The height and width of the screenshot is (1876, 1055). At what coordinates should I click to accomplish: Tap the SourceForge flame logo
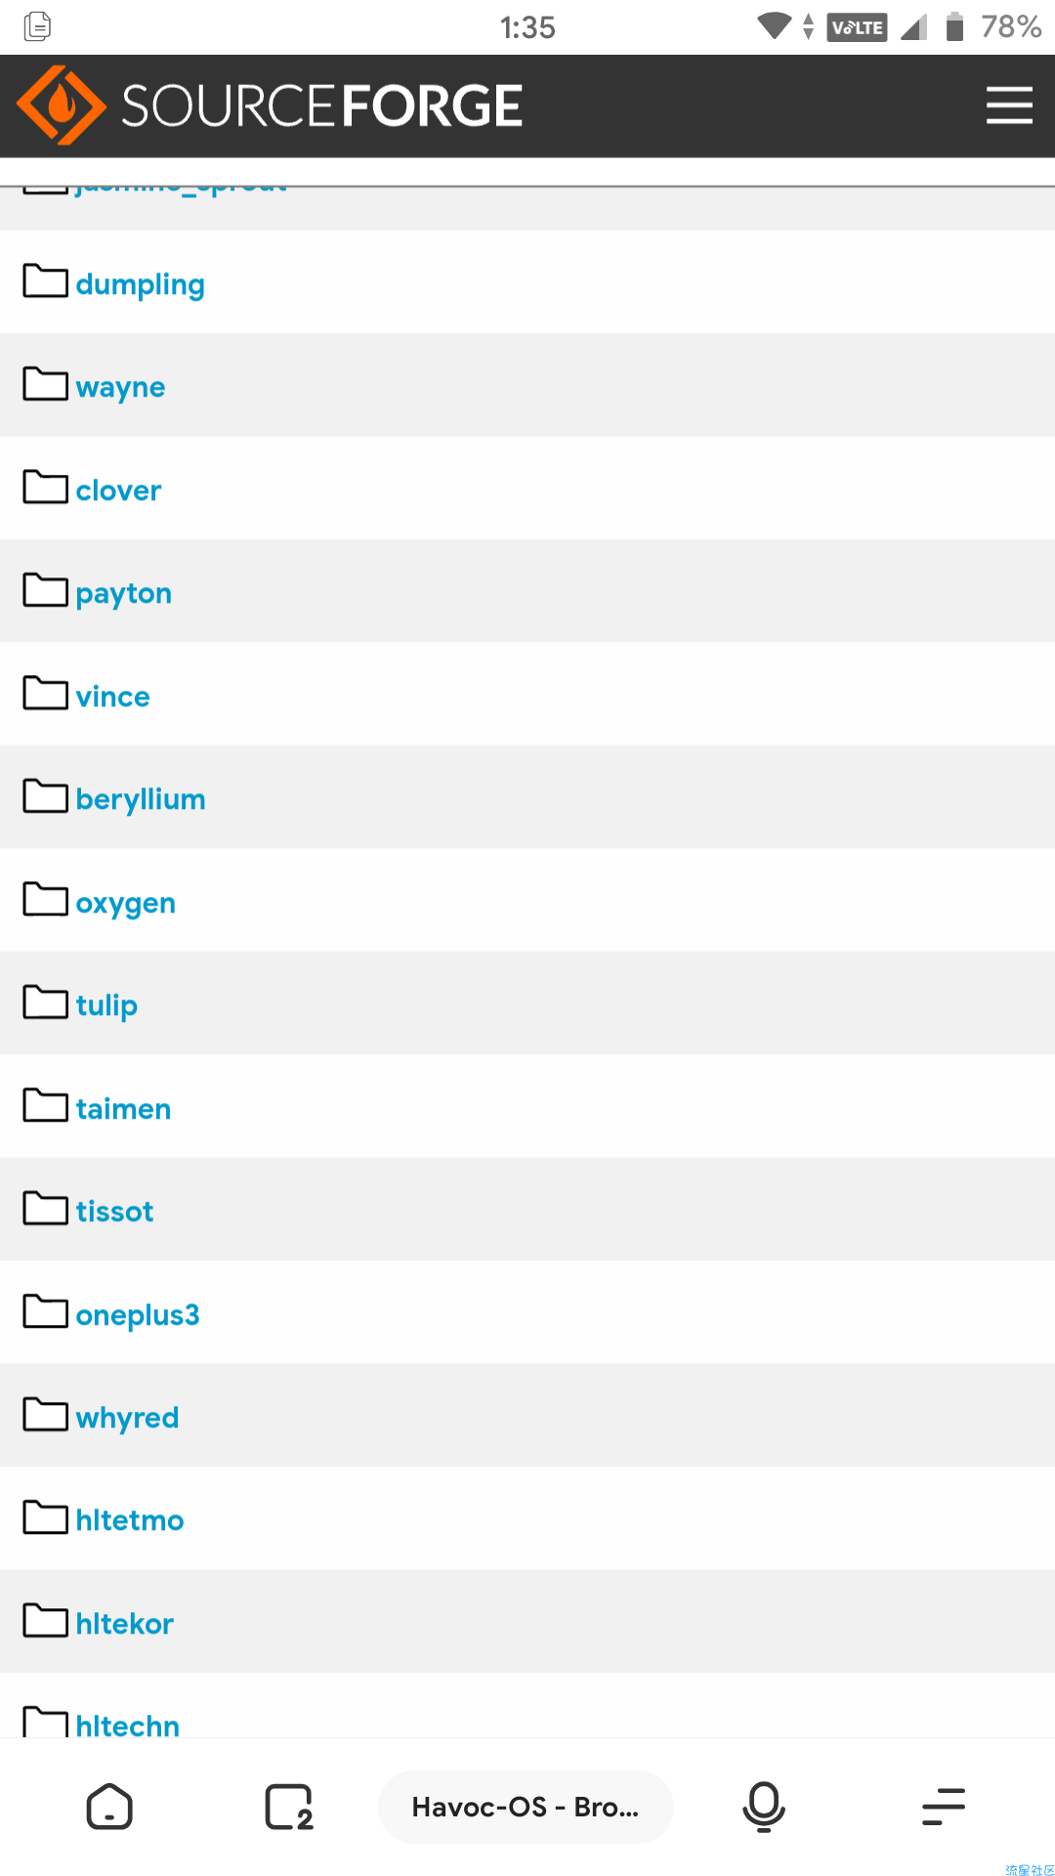pyautogui.click(x=62, y=106)
